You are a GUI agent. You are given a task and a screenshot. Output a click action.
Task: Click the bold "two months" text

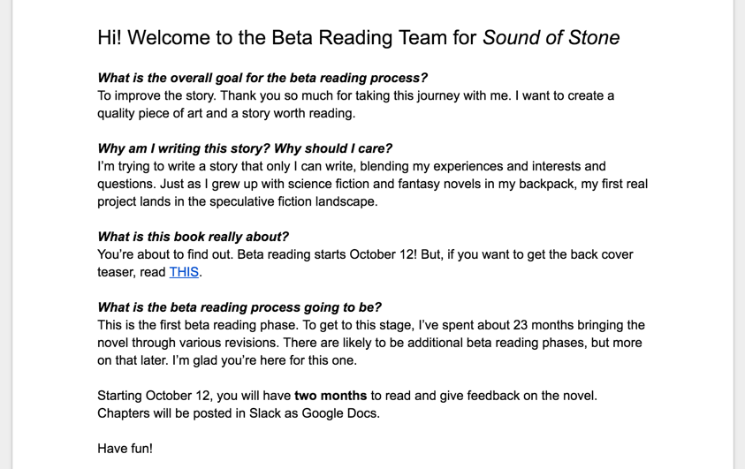pyautogui.click(x=331, y=396)
